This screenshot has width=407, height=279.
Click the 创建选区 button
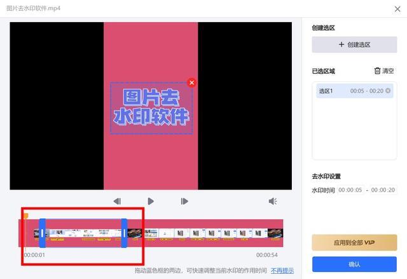pos(354,44)
